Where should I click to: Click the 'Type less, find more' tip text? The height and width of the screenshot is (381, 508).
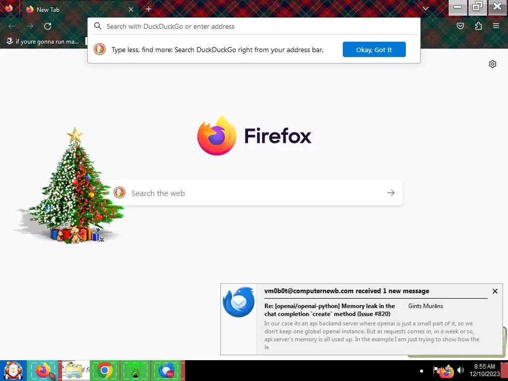click(217, 50)
